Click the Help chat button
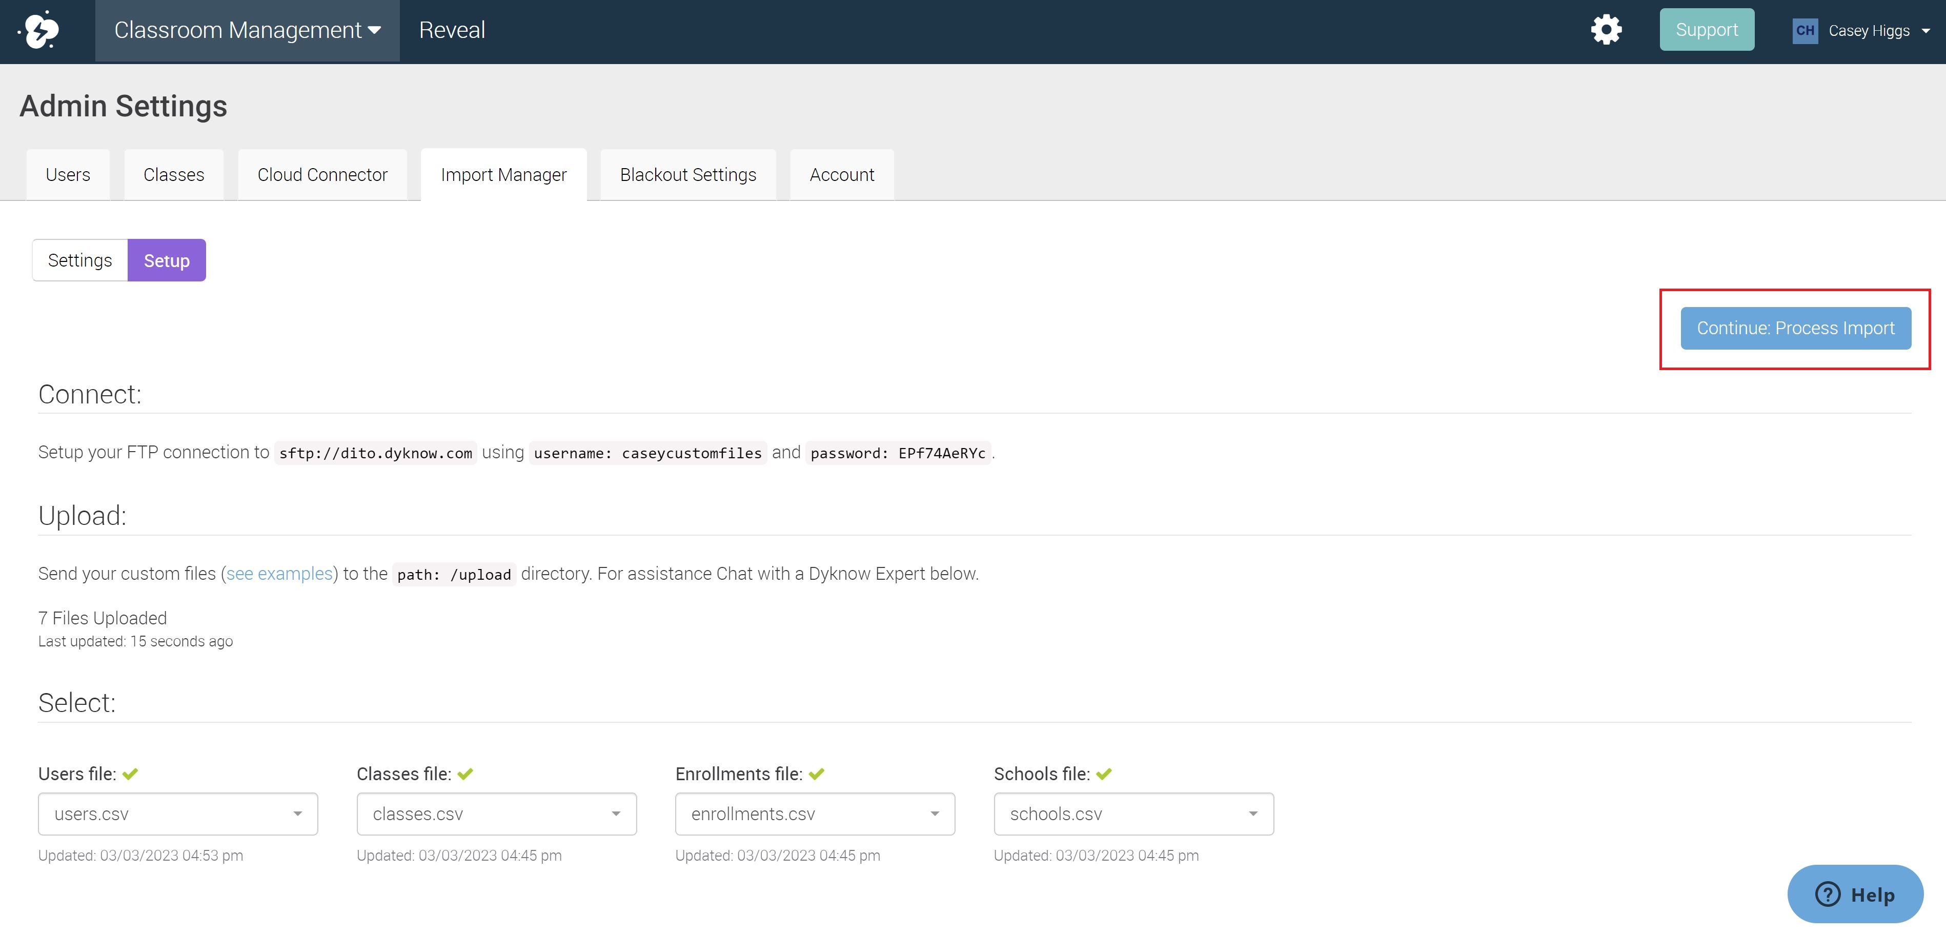The height and width of the screenshot is (935, 1946). click(x=1855, y=894)
